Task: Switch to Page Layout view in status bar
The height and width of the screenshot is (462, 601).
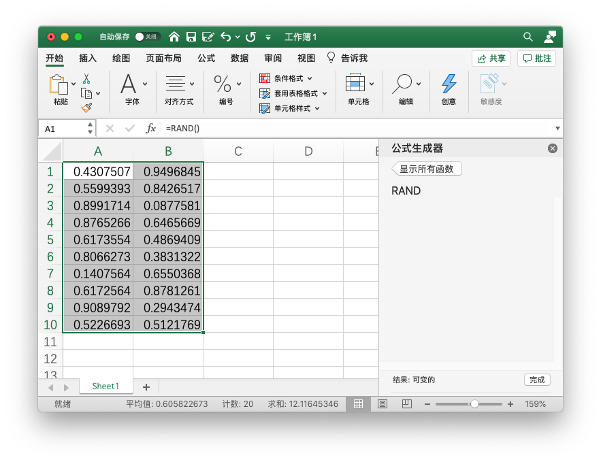Action: tap(382, 404)
